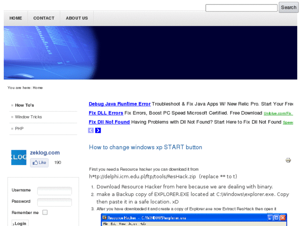
Task: Click the ad carousel next arrow
Action: 98,130
